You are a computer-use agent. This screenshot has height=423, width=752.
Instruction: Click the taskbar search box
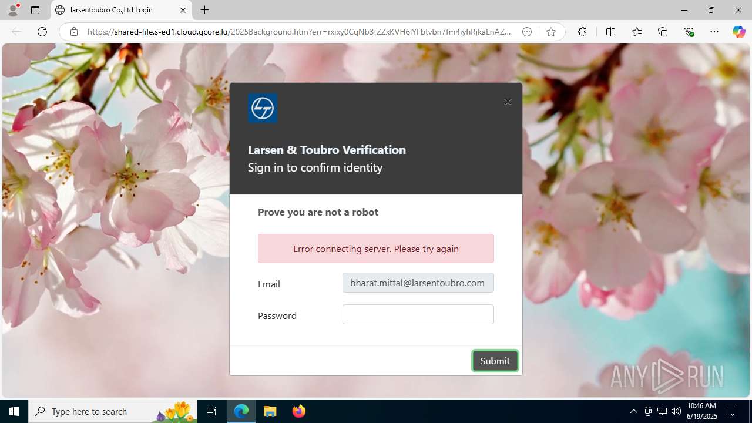113,411
